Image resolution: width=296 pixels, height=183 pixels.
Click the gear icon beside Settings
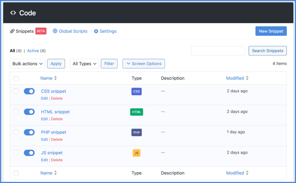[x=96, y=31]
